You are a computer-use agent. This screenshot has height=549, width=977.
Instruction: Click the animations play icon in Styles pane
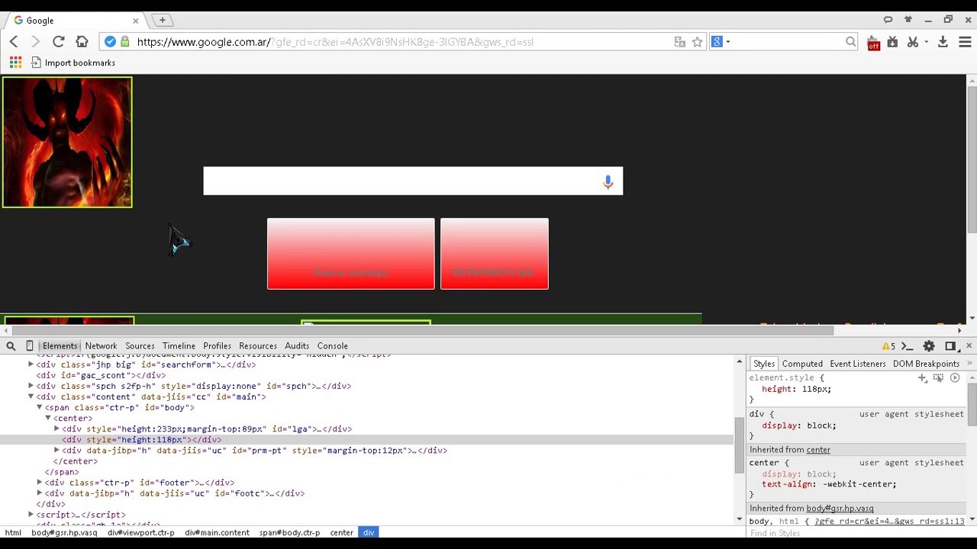[x=954, y=378]
